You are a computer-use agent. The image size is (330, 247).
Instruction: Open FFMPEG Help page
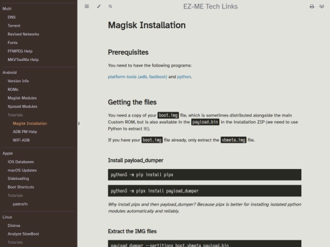pyautogui.click(x=20, y=51)
